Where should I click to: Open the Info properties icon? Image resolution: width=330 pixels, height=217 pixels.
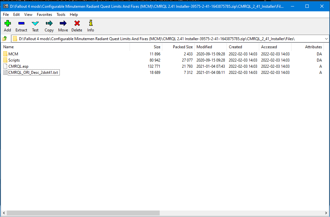tap(90, 26)
